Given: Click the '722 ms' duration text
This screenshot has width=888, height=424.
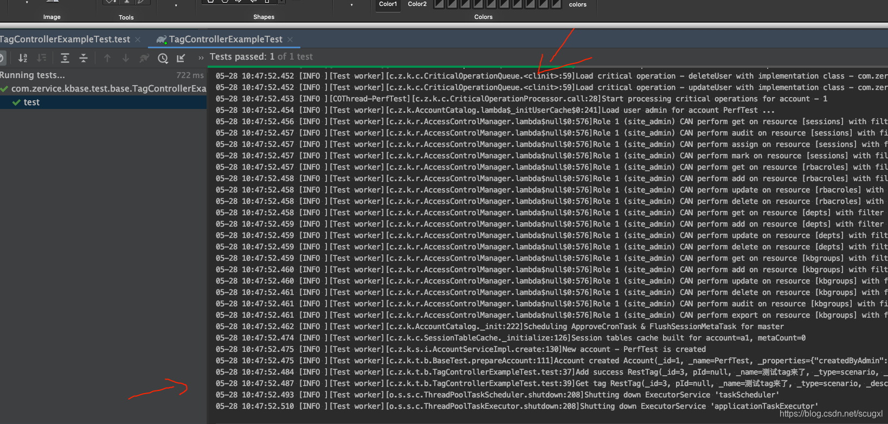Looking at the screenshot, I should pos(190,75).
